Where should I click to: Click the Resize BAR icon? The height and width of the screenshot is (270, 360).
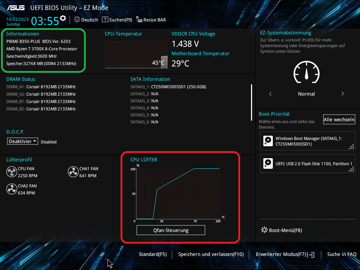tap(139, 20)
